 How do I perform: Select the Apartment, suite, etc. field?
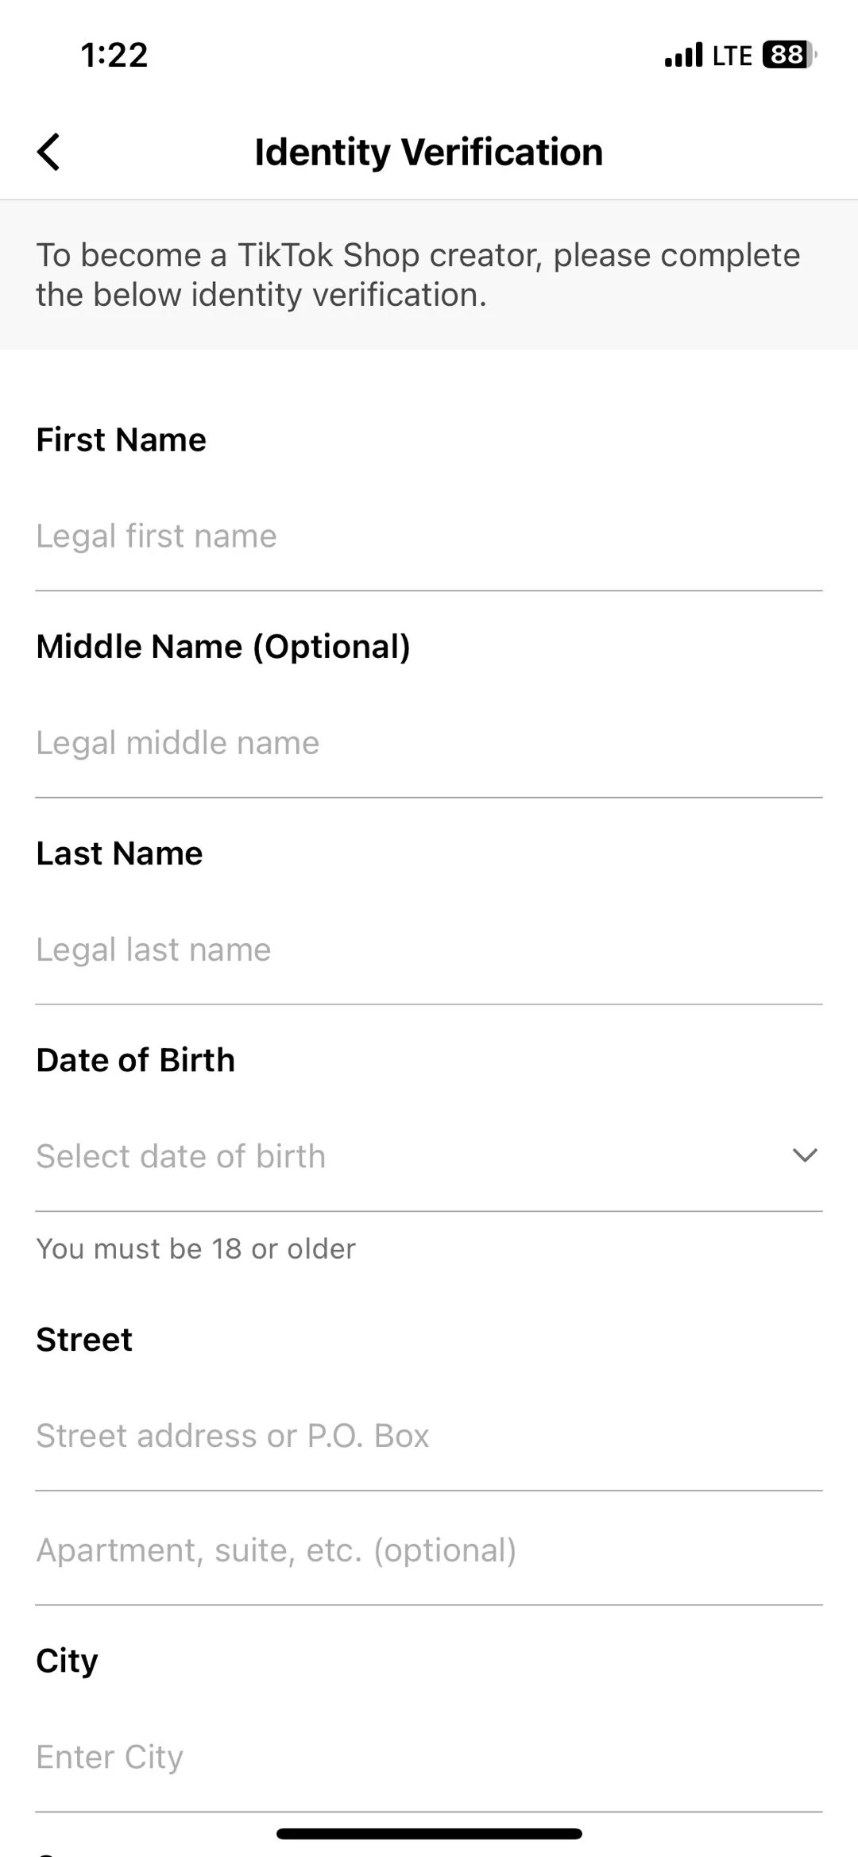tap(429, 1550)
